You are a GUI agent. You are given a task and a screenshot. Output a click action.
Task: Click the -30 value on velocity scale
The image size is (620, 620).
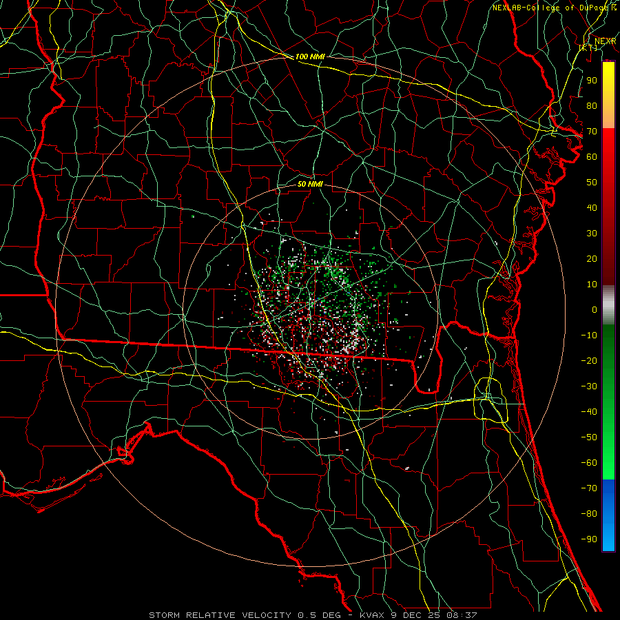pos(589,386)
